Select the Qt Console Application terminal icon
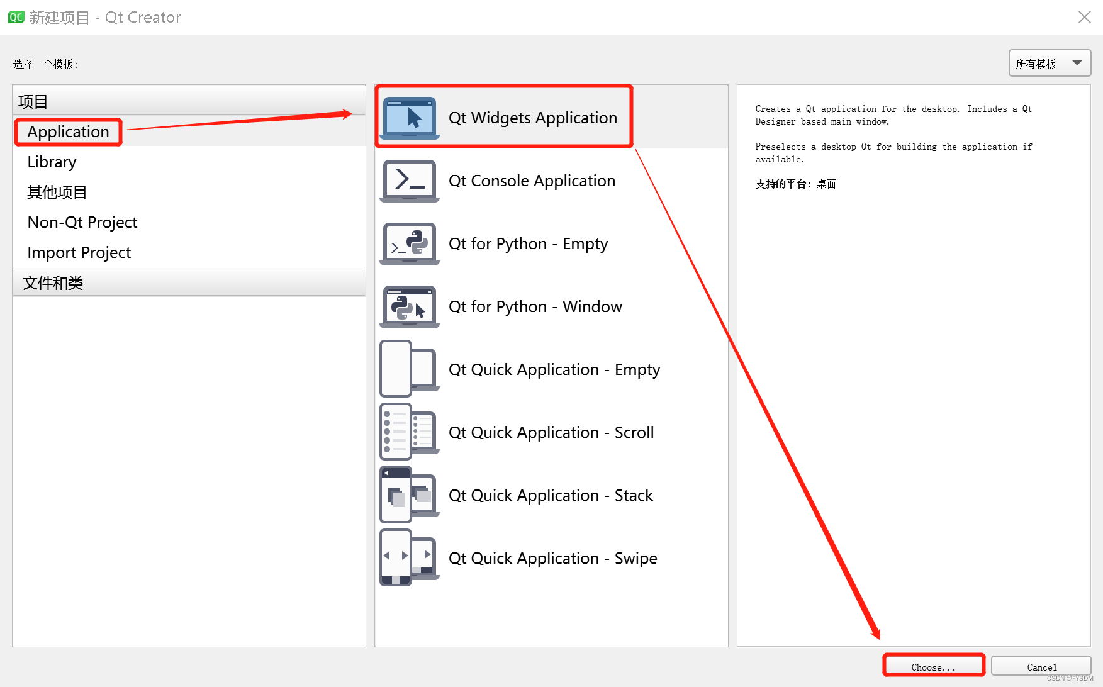Image resolution: width=1103 pixels, height=687 pixels. click(410, 181)
